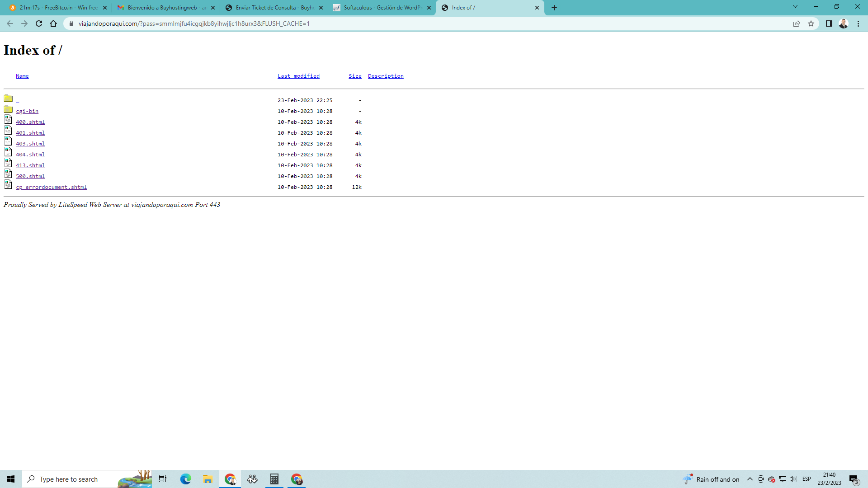Expand the tab search chevron
The width and height of the screenshot is (868, 488).
tap(795, 7)
